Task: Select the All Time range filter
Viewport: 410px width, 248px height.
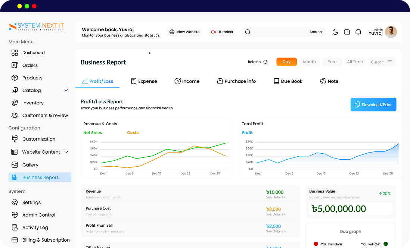Action: pos(355,62)
